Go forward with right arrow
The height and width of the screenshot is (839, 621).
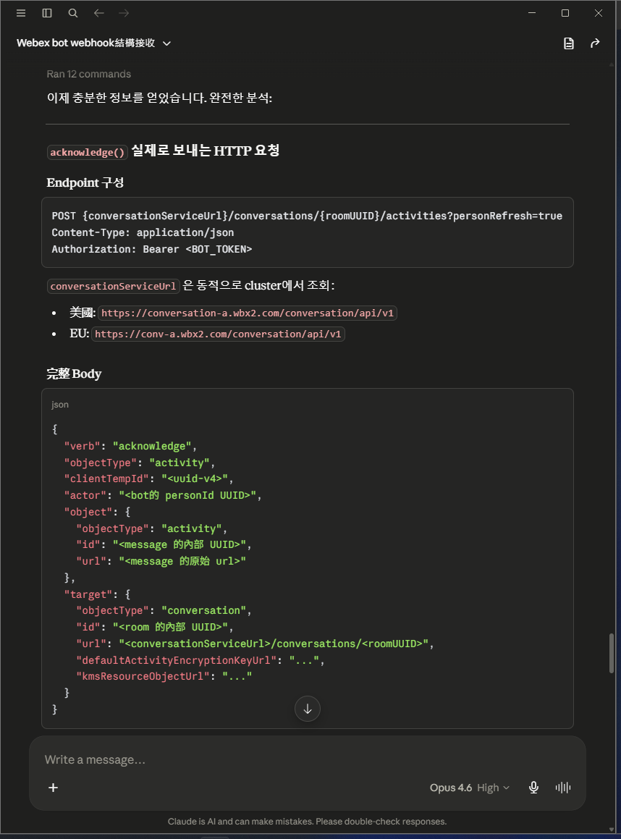pyautogui.click(x=124, y=13)
